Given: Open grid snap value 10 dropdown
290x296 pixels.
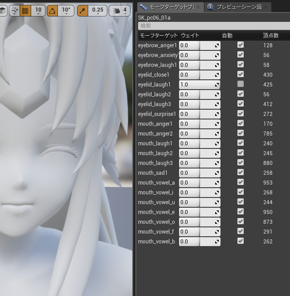Looking at the screenshot, I should 38,11.
